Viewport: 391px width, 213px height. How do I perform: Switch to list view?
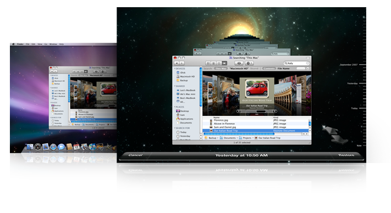[214, 63]
